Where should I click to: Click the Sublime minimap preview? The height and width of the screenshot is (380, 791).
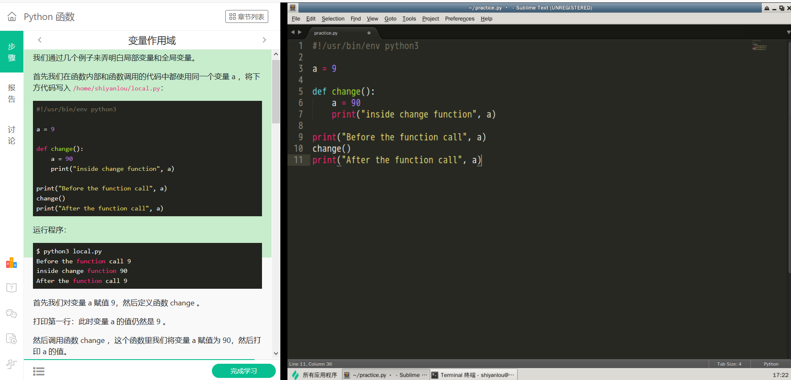[x=759, y=45]
